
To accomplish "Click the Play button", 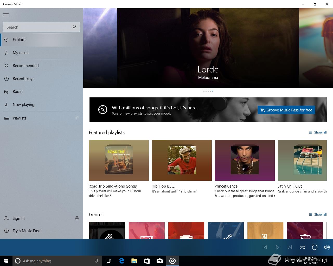I will (x=277, y=247).
